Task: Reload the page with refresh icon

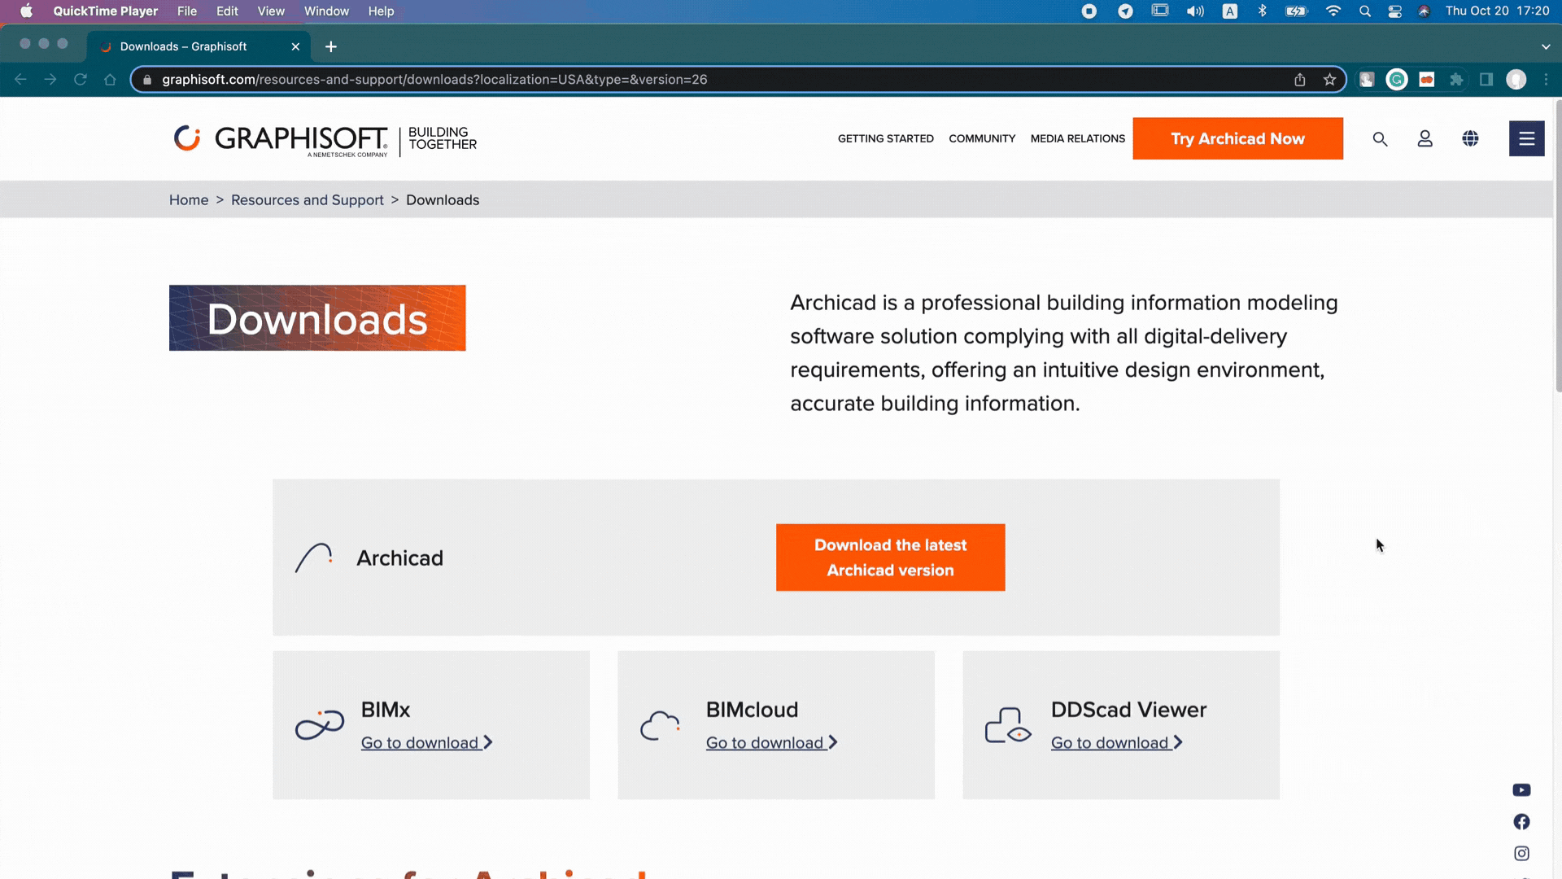Action: 80,80
